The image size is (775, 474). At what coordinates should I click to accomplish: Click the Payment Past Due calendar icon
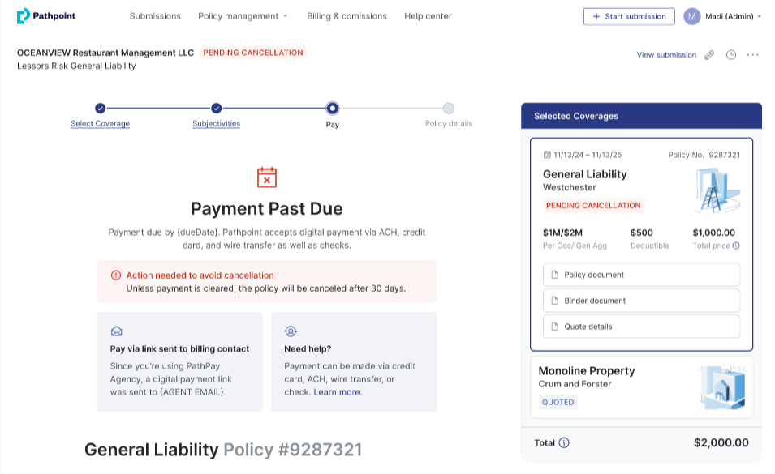pos(266,177)
